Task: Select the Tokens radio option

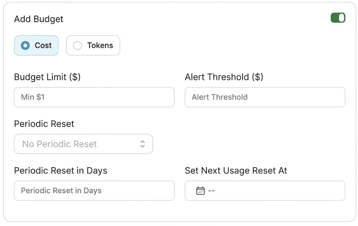Action: coord(93,45)
